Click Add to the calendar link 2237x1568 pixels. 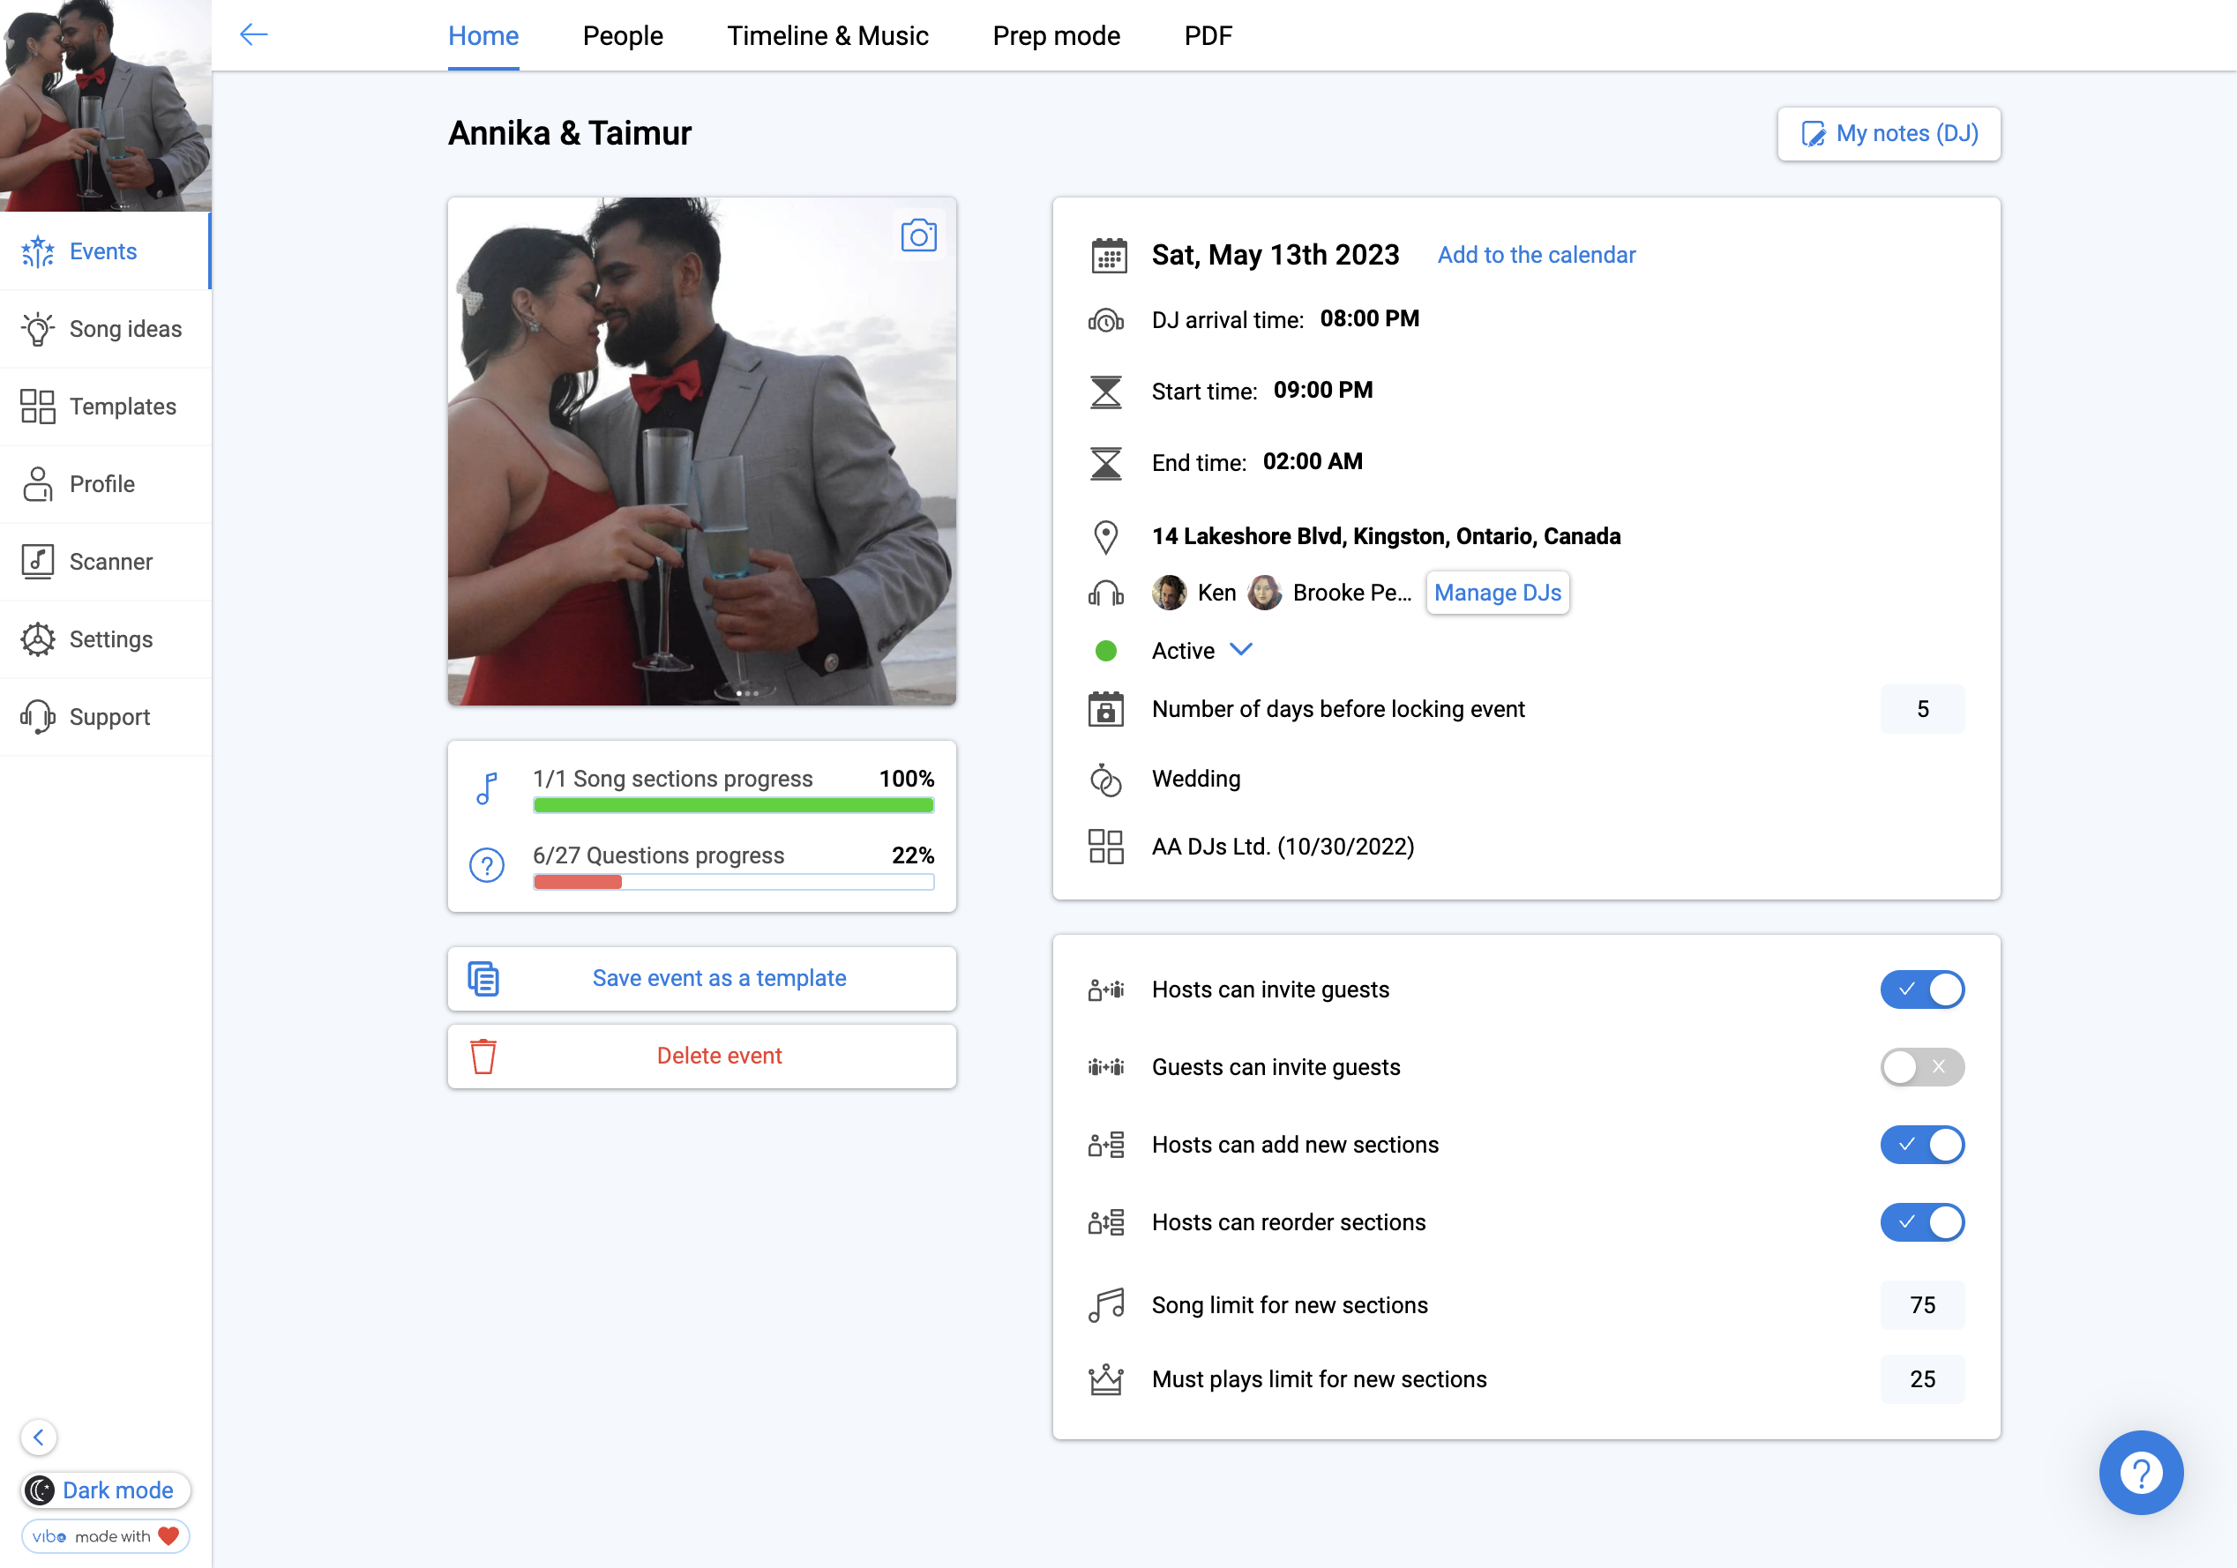click(x=1537, y=254)
